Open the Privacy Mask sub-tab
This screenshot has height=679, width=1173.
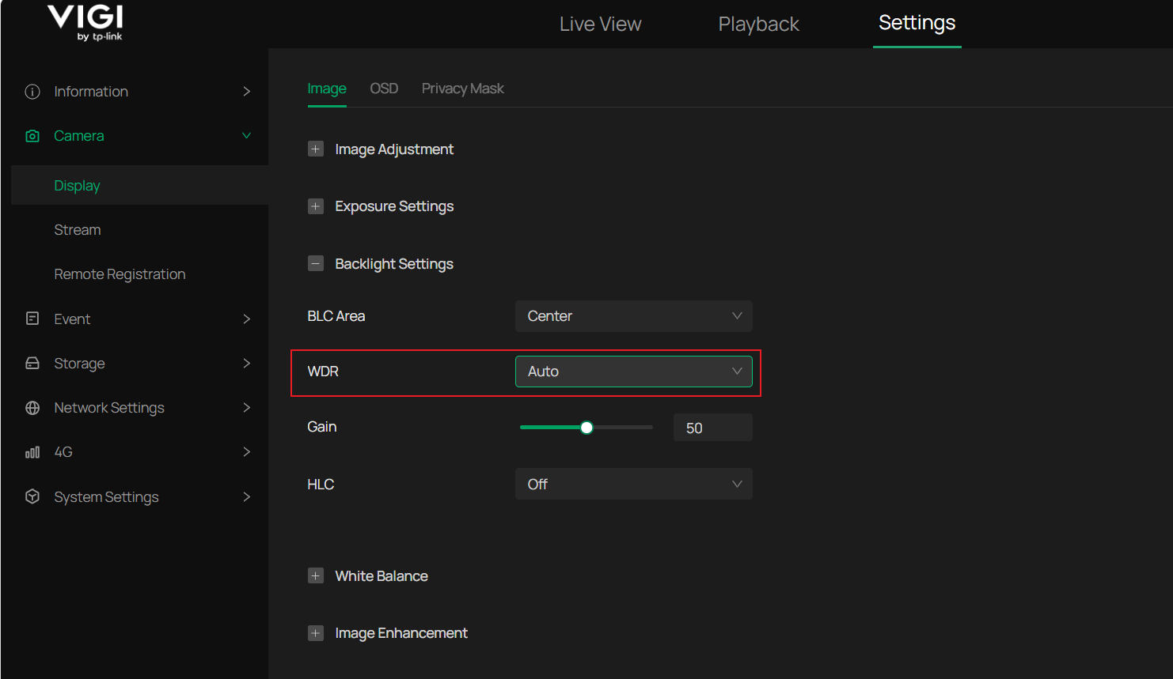click(463, 89)
